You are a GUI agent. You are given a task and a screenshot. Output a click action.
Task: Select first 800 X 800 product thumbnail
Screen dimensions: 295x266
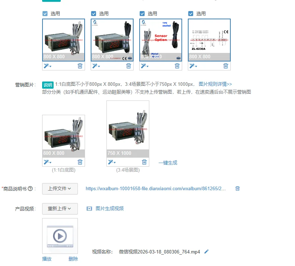(x=64, y=40)
